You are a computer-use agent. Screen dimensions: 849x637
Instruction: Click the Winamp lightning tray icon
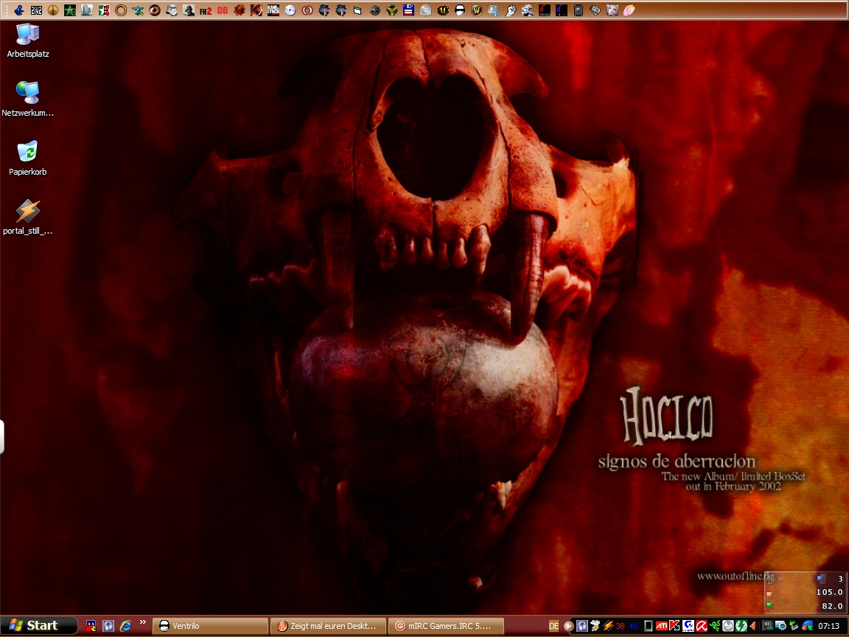[x=608, y=626]
